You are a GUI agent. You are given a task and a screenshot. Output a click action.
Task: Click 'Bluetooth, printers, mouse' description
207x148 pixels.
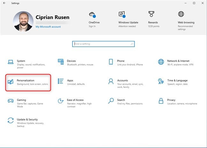[x=80, y=65]
